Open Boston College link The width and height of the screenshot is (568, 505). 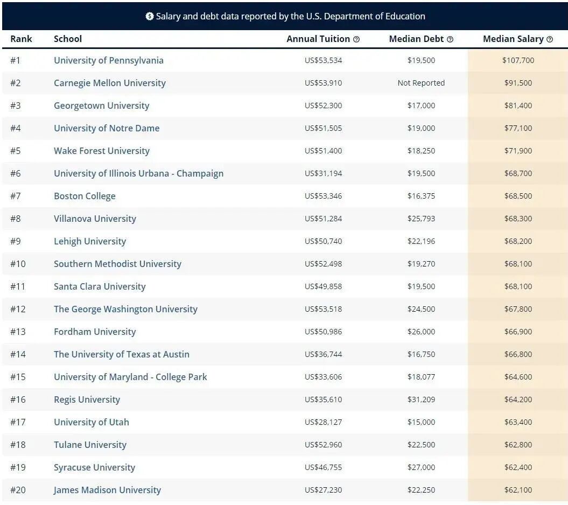click(85, 196)
